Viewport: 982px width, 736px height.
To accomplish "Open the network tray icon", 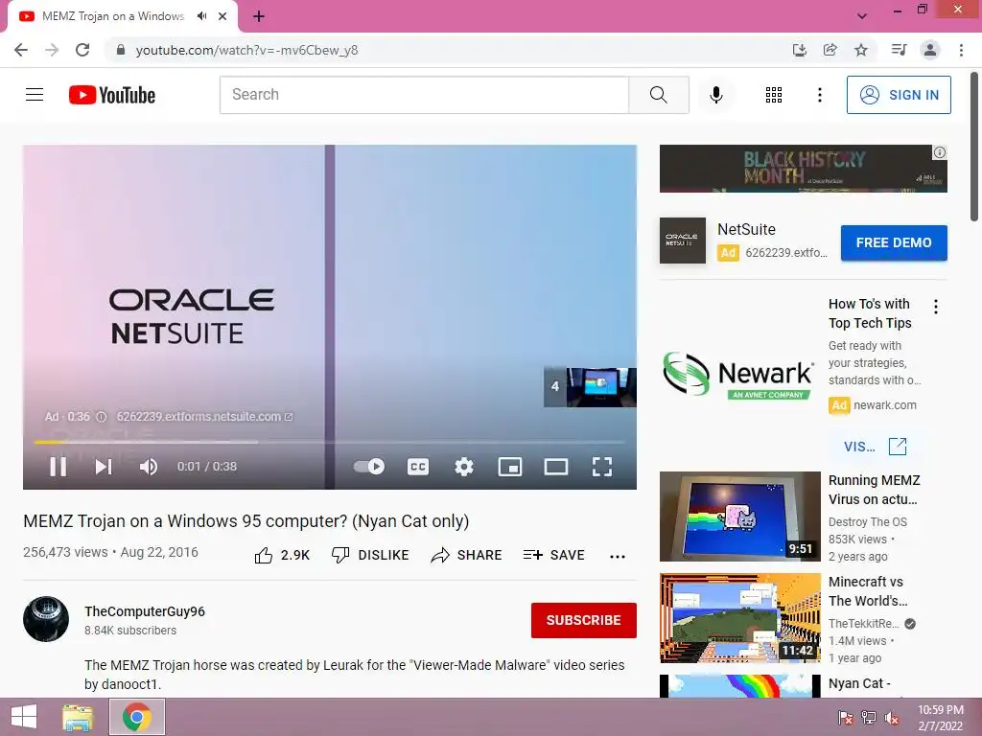I will point(869,718).
